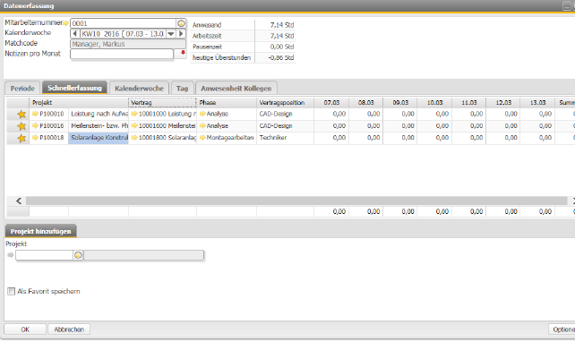Click the favorite star for P100018
This screenshot has height=342, width=575.
(x=21, y=138)
